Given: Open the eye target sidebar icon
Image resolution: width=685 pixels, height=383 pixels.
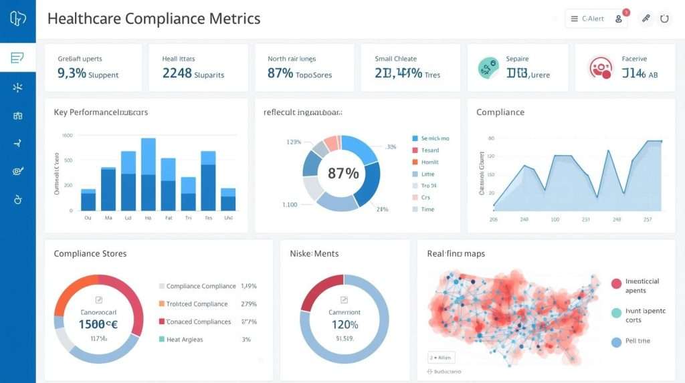Looking at the screenshot, I should (x=17, y=171).
